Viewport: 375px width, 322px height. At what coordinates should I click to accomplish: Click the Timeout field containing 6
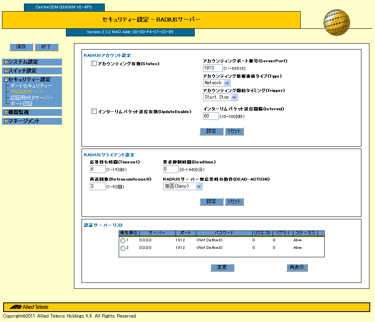(x=98, y=169)
